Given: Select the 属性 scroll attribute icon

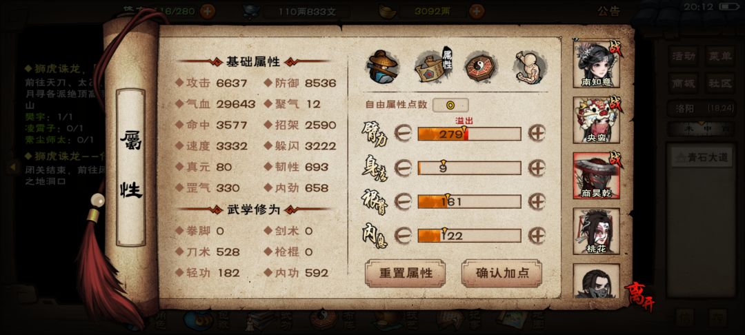Looking at the screenshot, I should pos(433,67).
